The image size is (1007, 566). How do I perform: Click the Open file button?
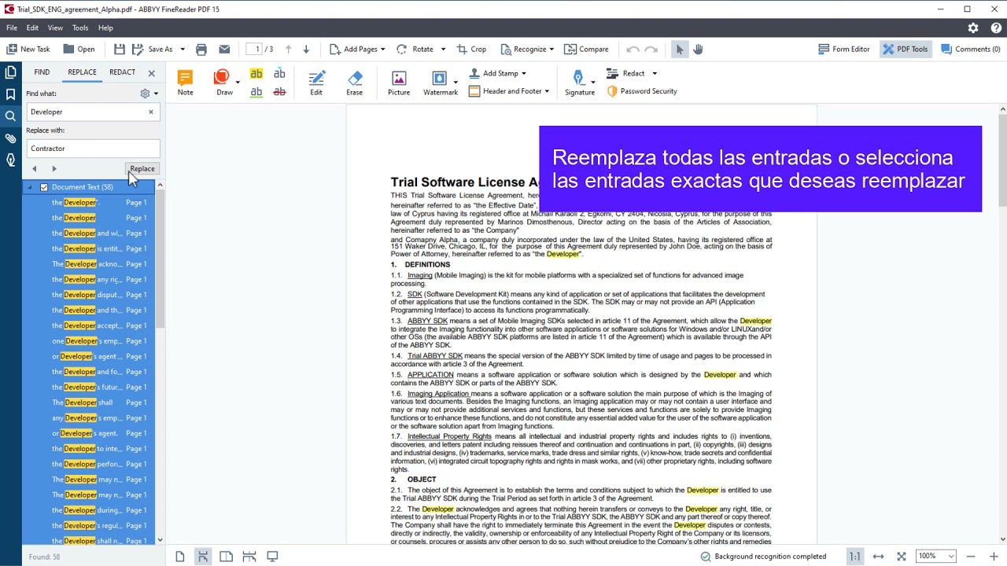click(78, 49)
